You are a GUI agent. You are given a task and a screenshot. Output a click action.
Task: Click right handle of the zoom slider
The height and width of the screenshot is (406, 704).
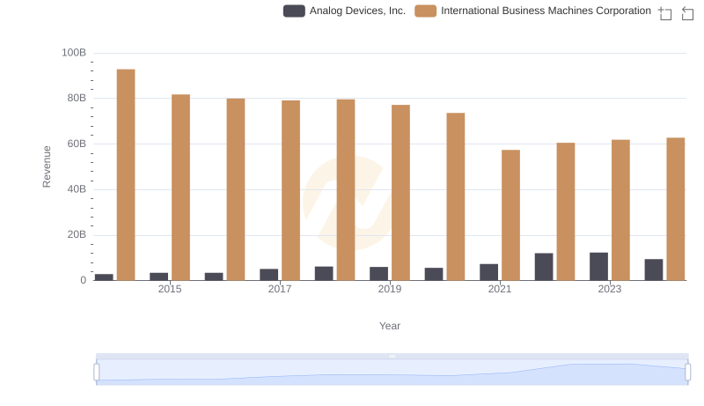tap(687, 372)
